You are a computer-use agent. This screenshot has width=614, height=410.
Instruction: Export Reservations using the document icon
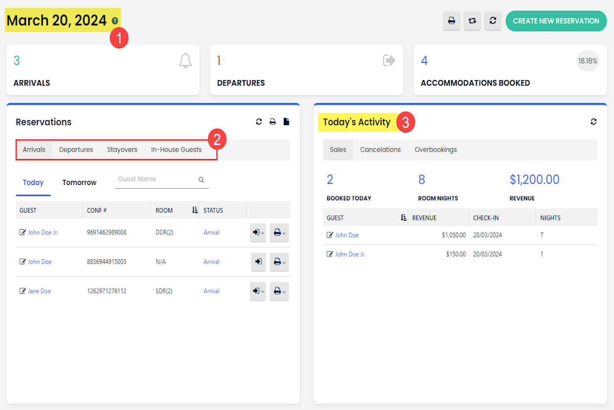coord(286,121)
